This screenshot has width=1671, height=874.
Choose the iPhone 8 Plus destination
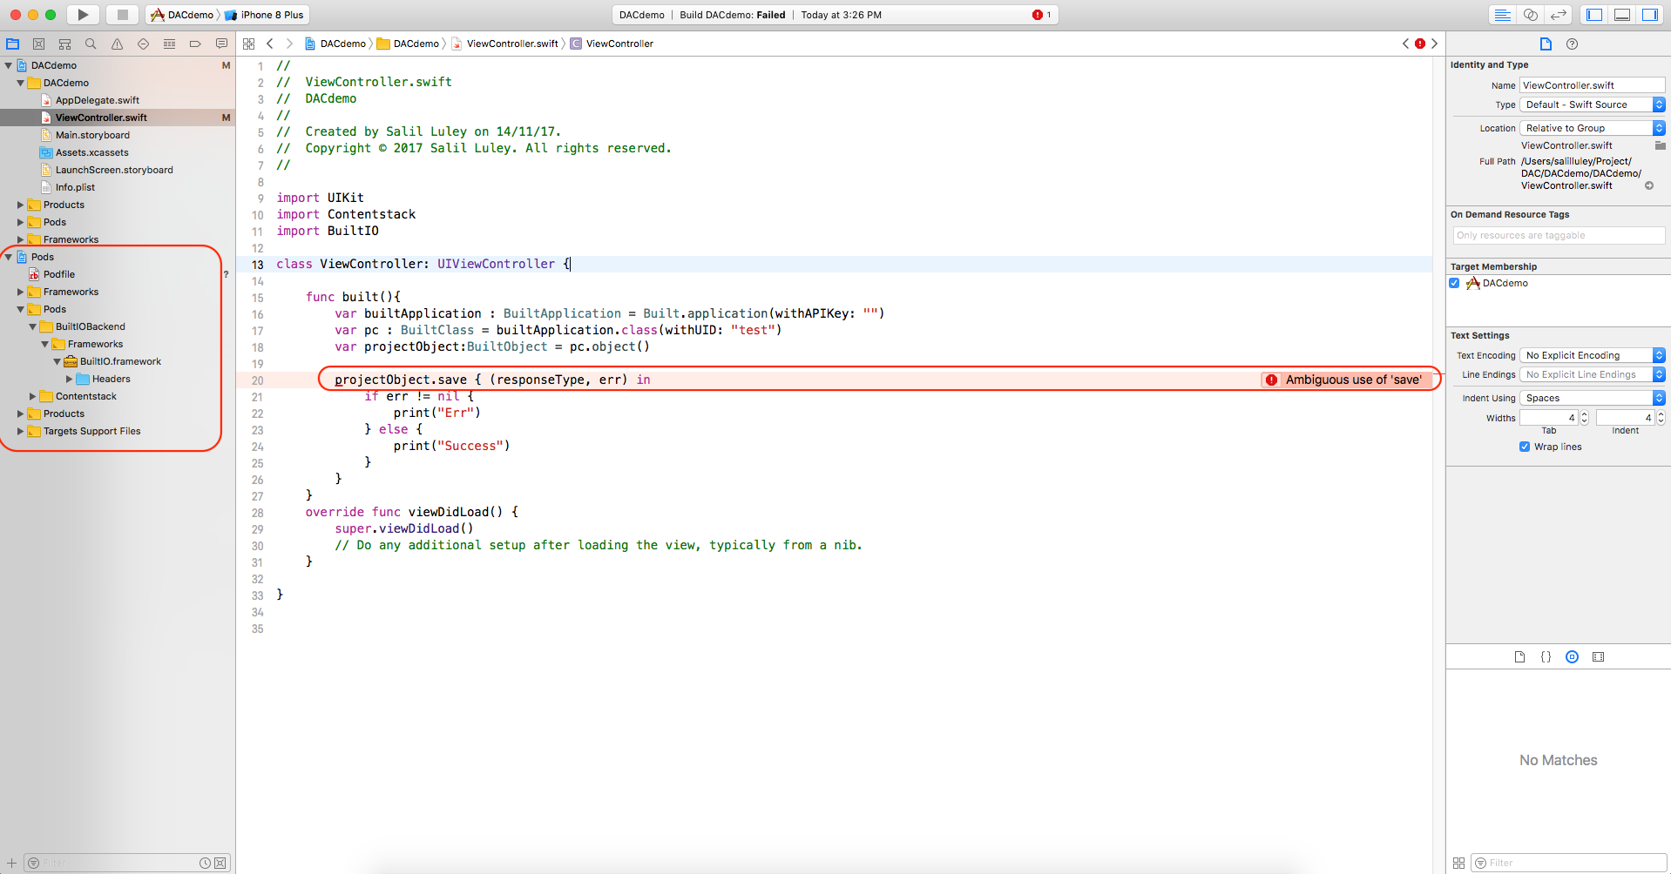click(265, 15)
